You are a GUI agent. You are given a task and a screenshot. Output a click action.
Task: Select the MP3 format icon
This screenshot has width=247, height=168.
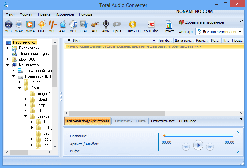(x=8, y=26)
